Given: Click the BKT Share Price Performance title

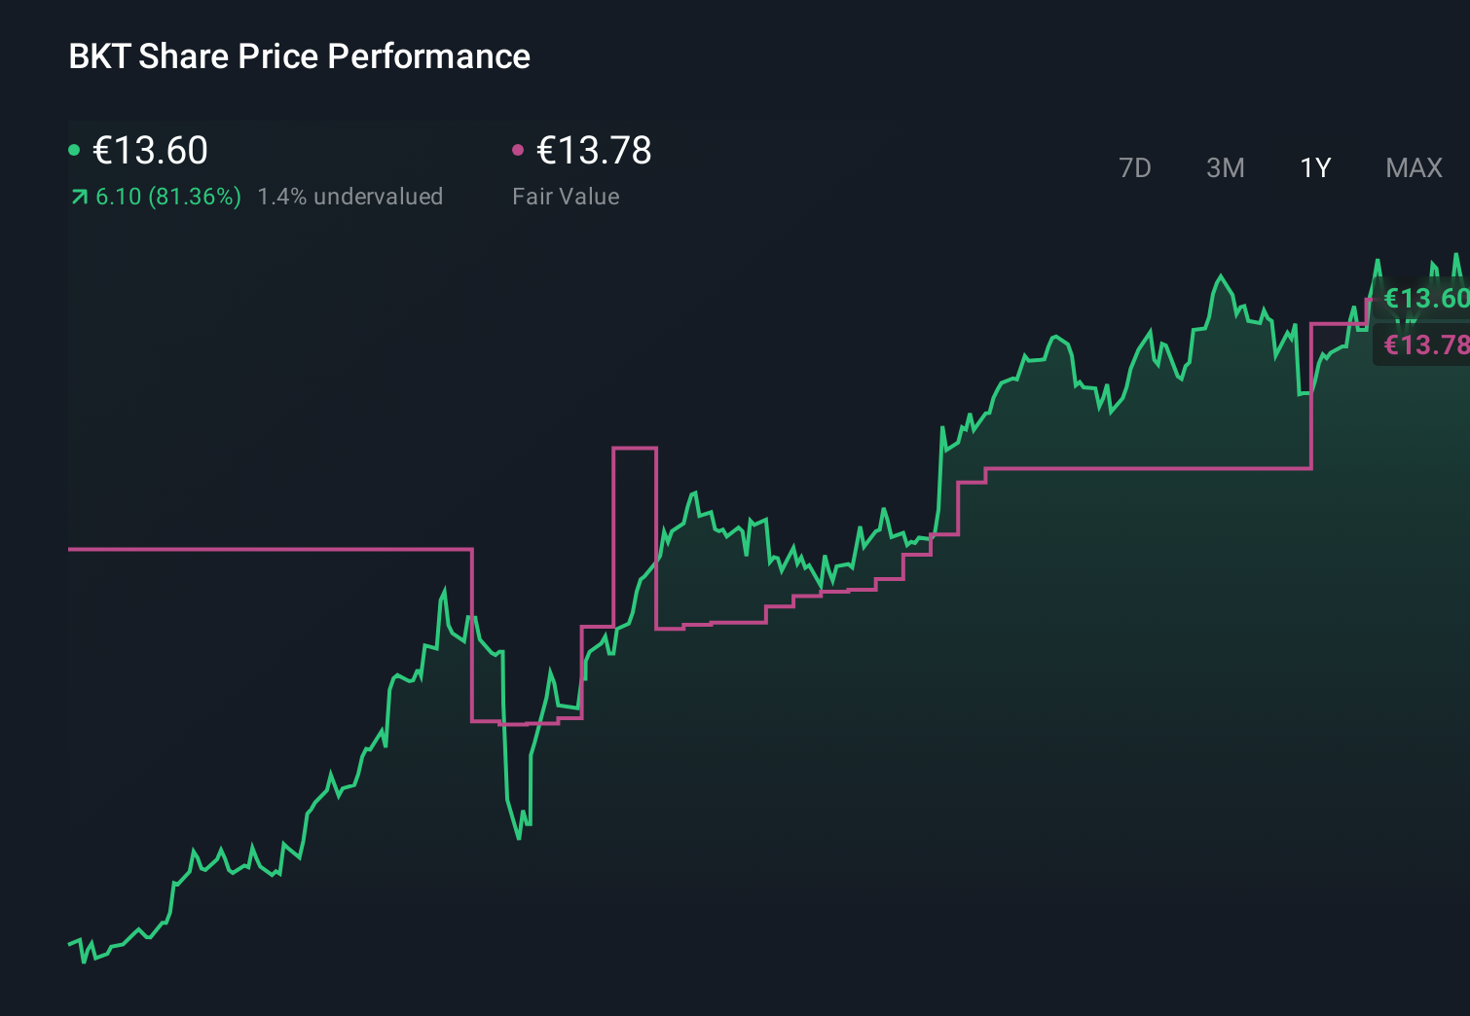Looking at the screenshot, I should [298, 55].
